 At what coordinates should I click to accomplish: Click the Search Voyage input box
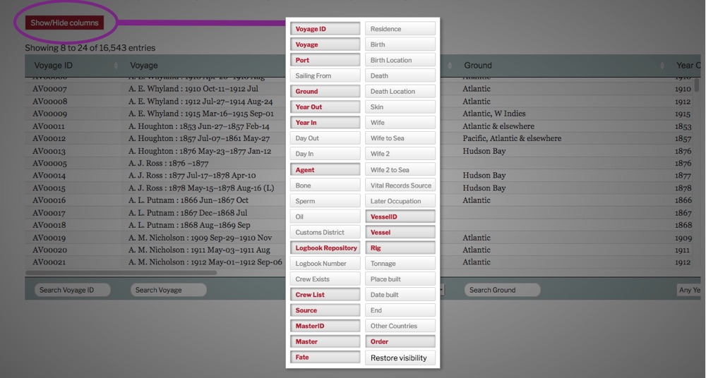(x=168, y=290)
